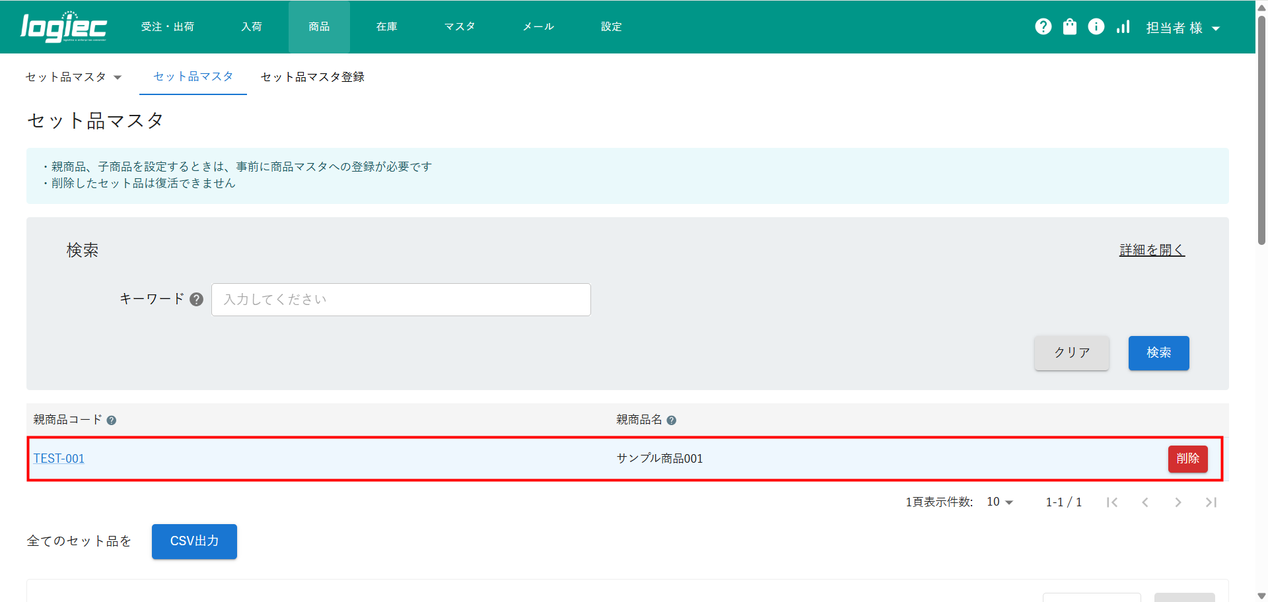Open the TEST-001 product code link
Image resolution: width=1268 pixels, height=602 pixels.
click(x=59, y=459)
